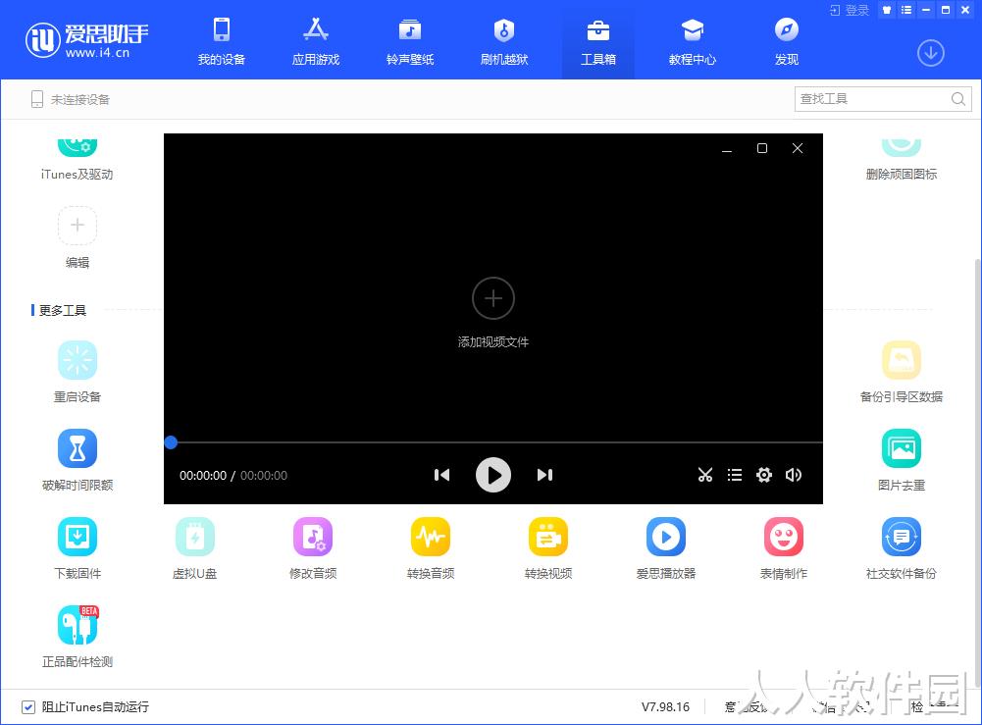Click the 未连接设备 status label
982x725 pixels.
coord(80,99)
